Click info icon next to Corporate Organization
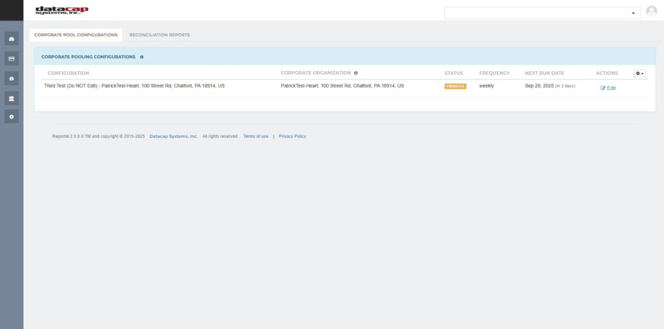This screenshot has height=329, width=664. 356,73
